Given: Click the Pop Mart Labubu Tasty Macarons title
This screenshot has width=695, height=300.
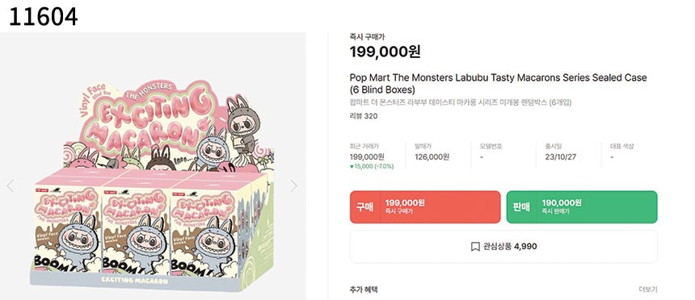Looking at the screenshot, I should [498, 84].
